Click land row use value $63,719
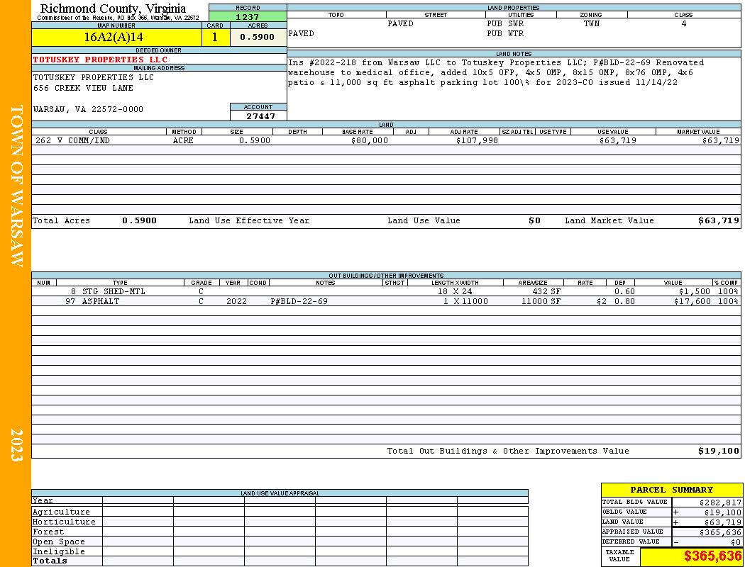This screenshot has width=745, height=567. pos(618,140)
